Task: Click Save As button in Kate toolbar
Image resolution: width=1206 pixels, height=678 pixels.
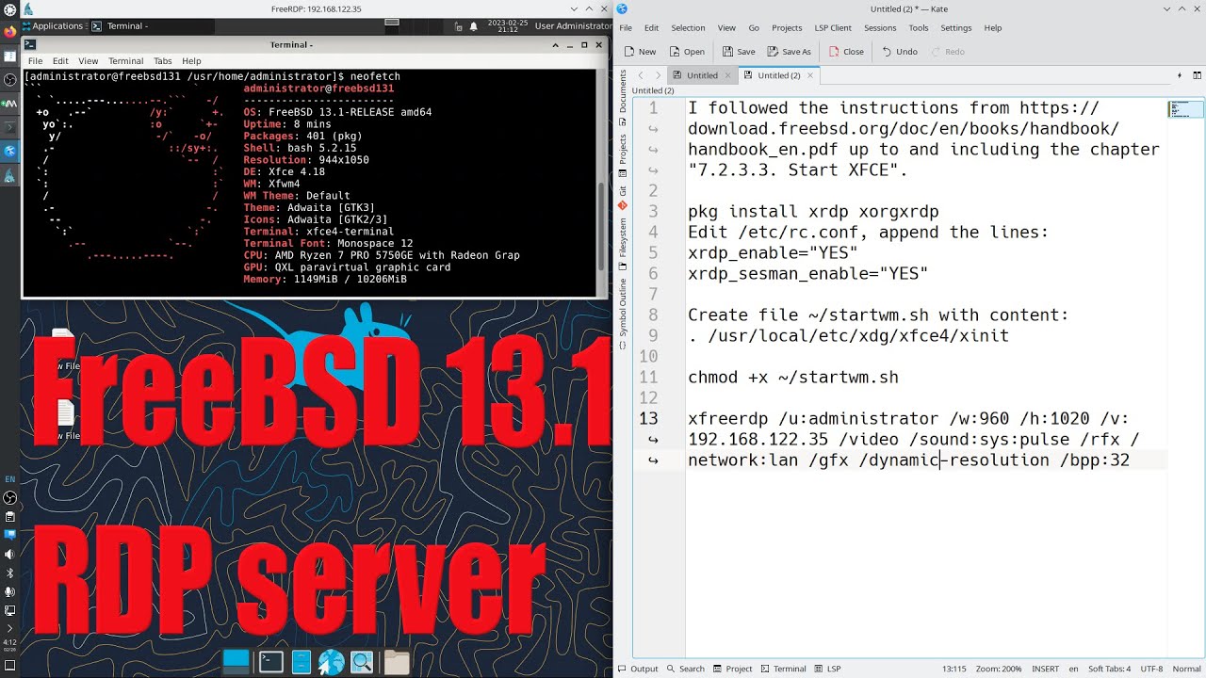Action: 789,52
